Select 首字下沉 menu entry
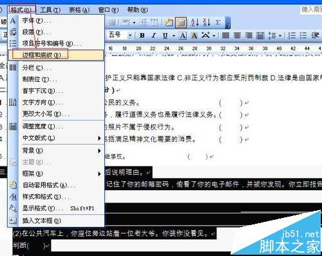The image size is (322, 256). click(x=56, y=91)
